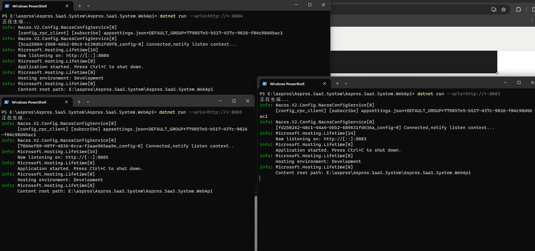This screenshot has width=535, height=251.
Task: Click the PowerShell icon on the 8083 tab
Action: point(265,84)
